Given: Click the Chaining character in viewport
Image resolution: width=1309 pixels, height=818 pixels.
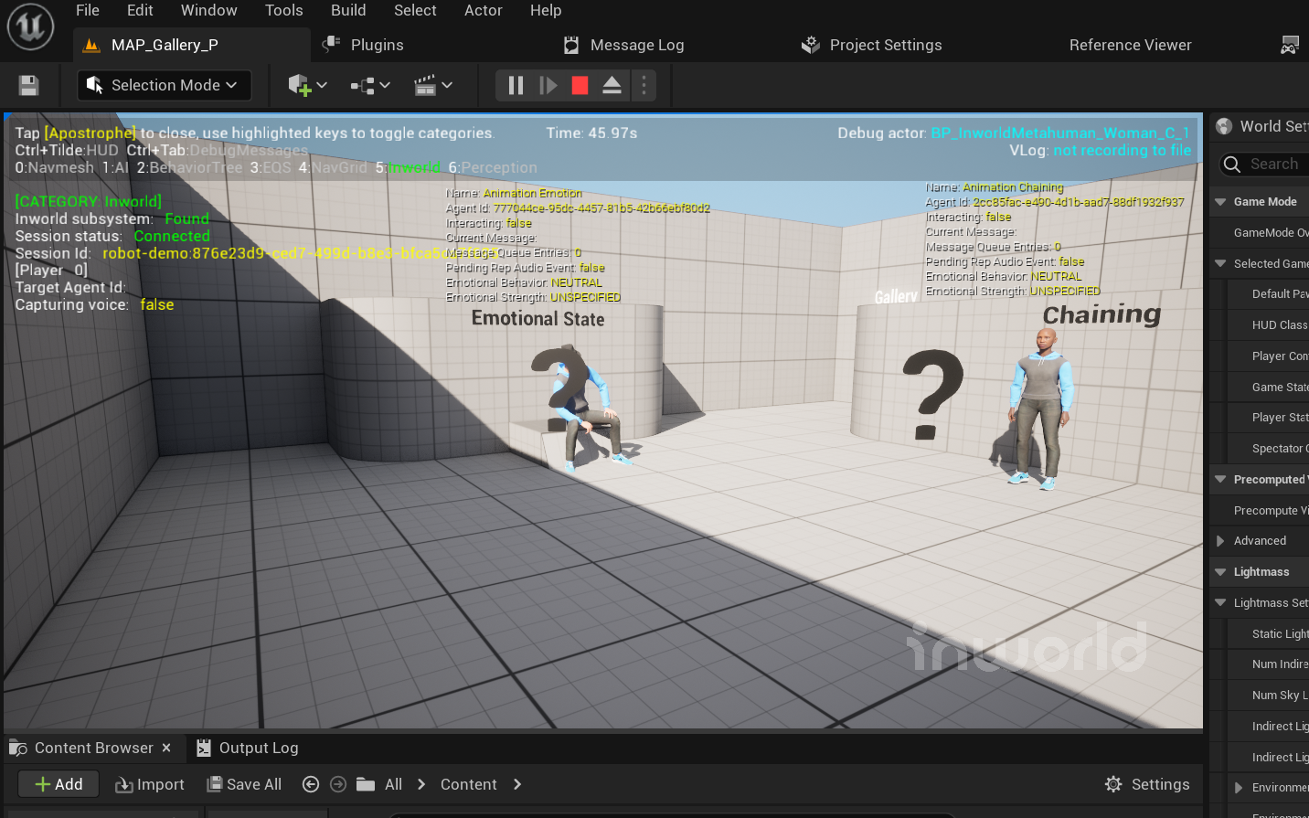Looking at the screenshot, I should click(x=1040, y=409).
